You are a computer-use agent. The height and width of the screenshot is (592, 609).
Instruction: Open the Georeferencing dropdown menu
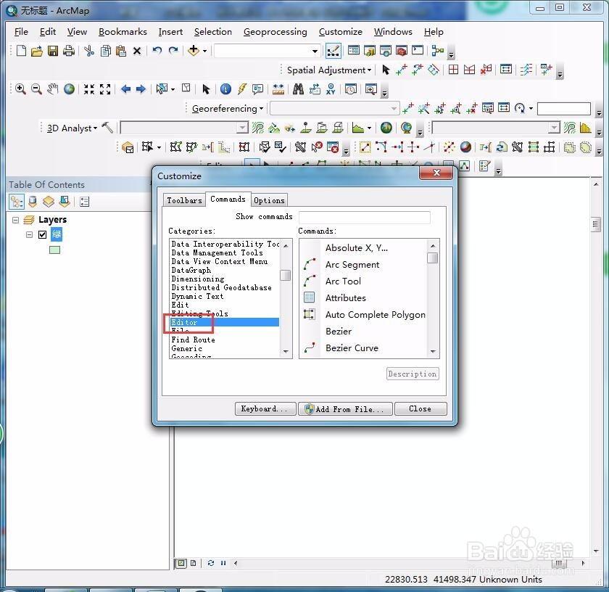click(x=228, y=108)
